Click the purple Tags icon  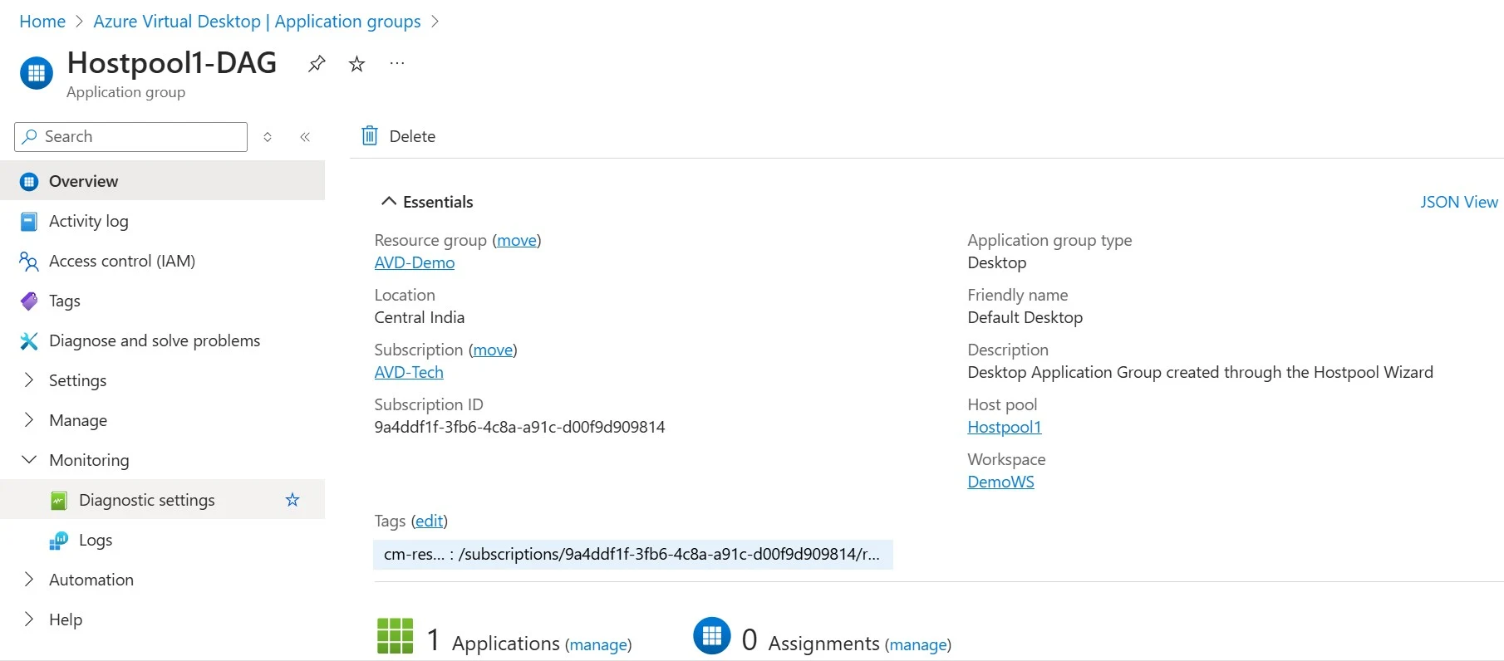point(29,301)
